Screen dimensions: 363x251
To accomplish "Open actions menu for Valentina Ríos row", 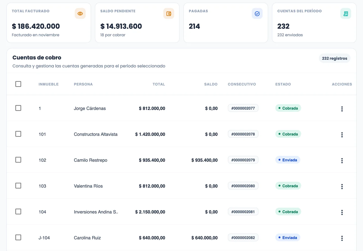I will point(342,186).
